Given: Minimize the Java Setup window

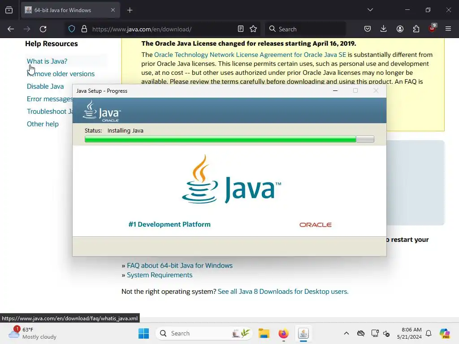Looking at the screenshot, I should [335, 90].
